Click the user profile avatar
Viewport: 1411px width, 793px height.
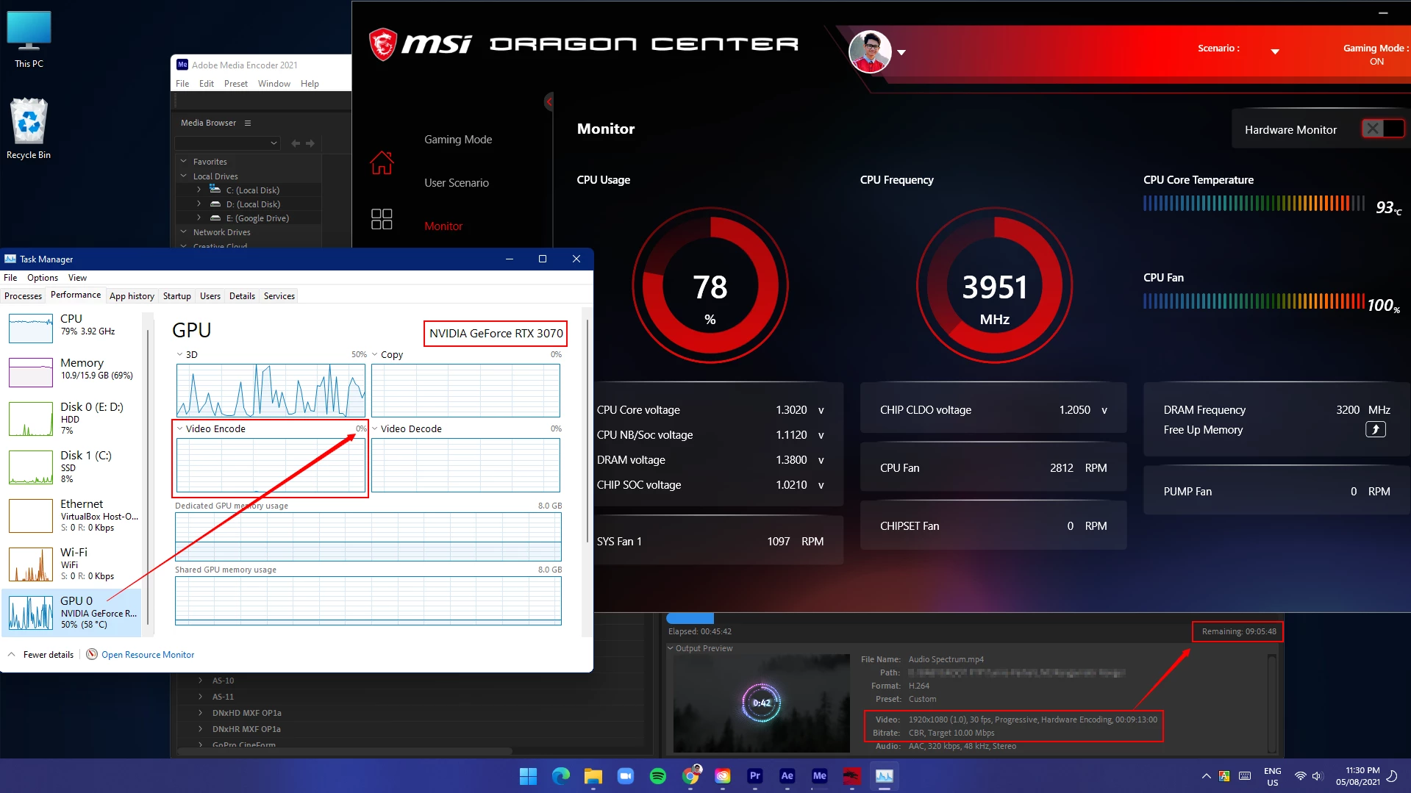tap(870, 51)
